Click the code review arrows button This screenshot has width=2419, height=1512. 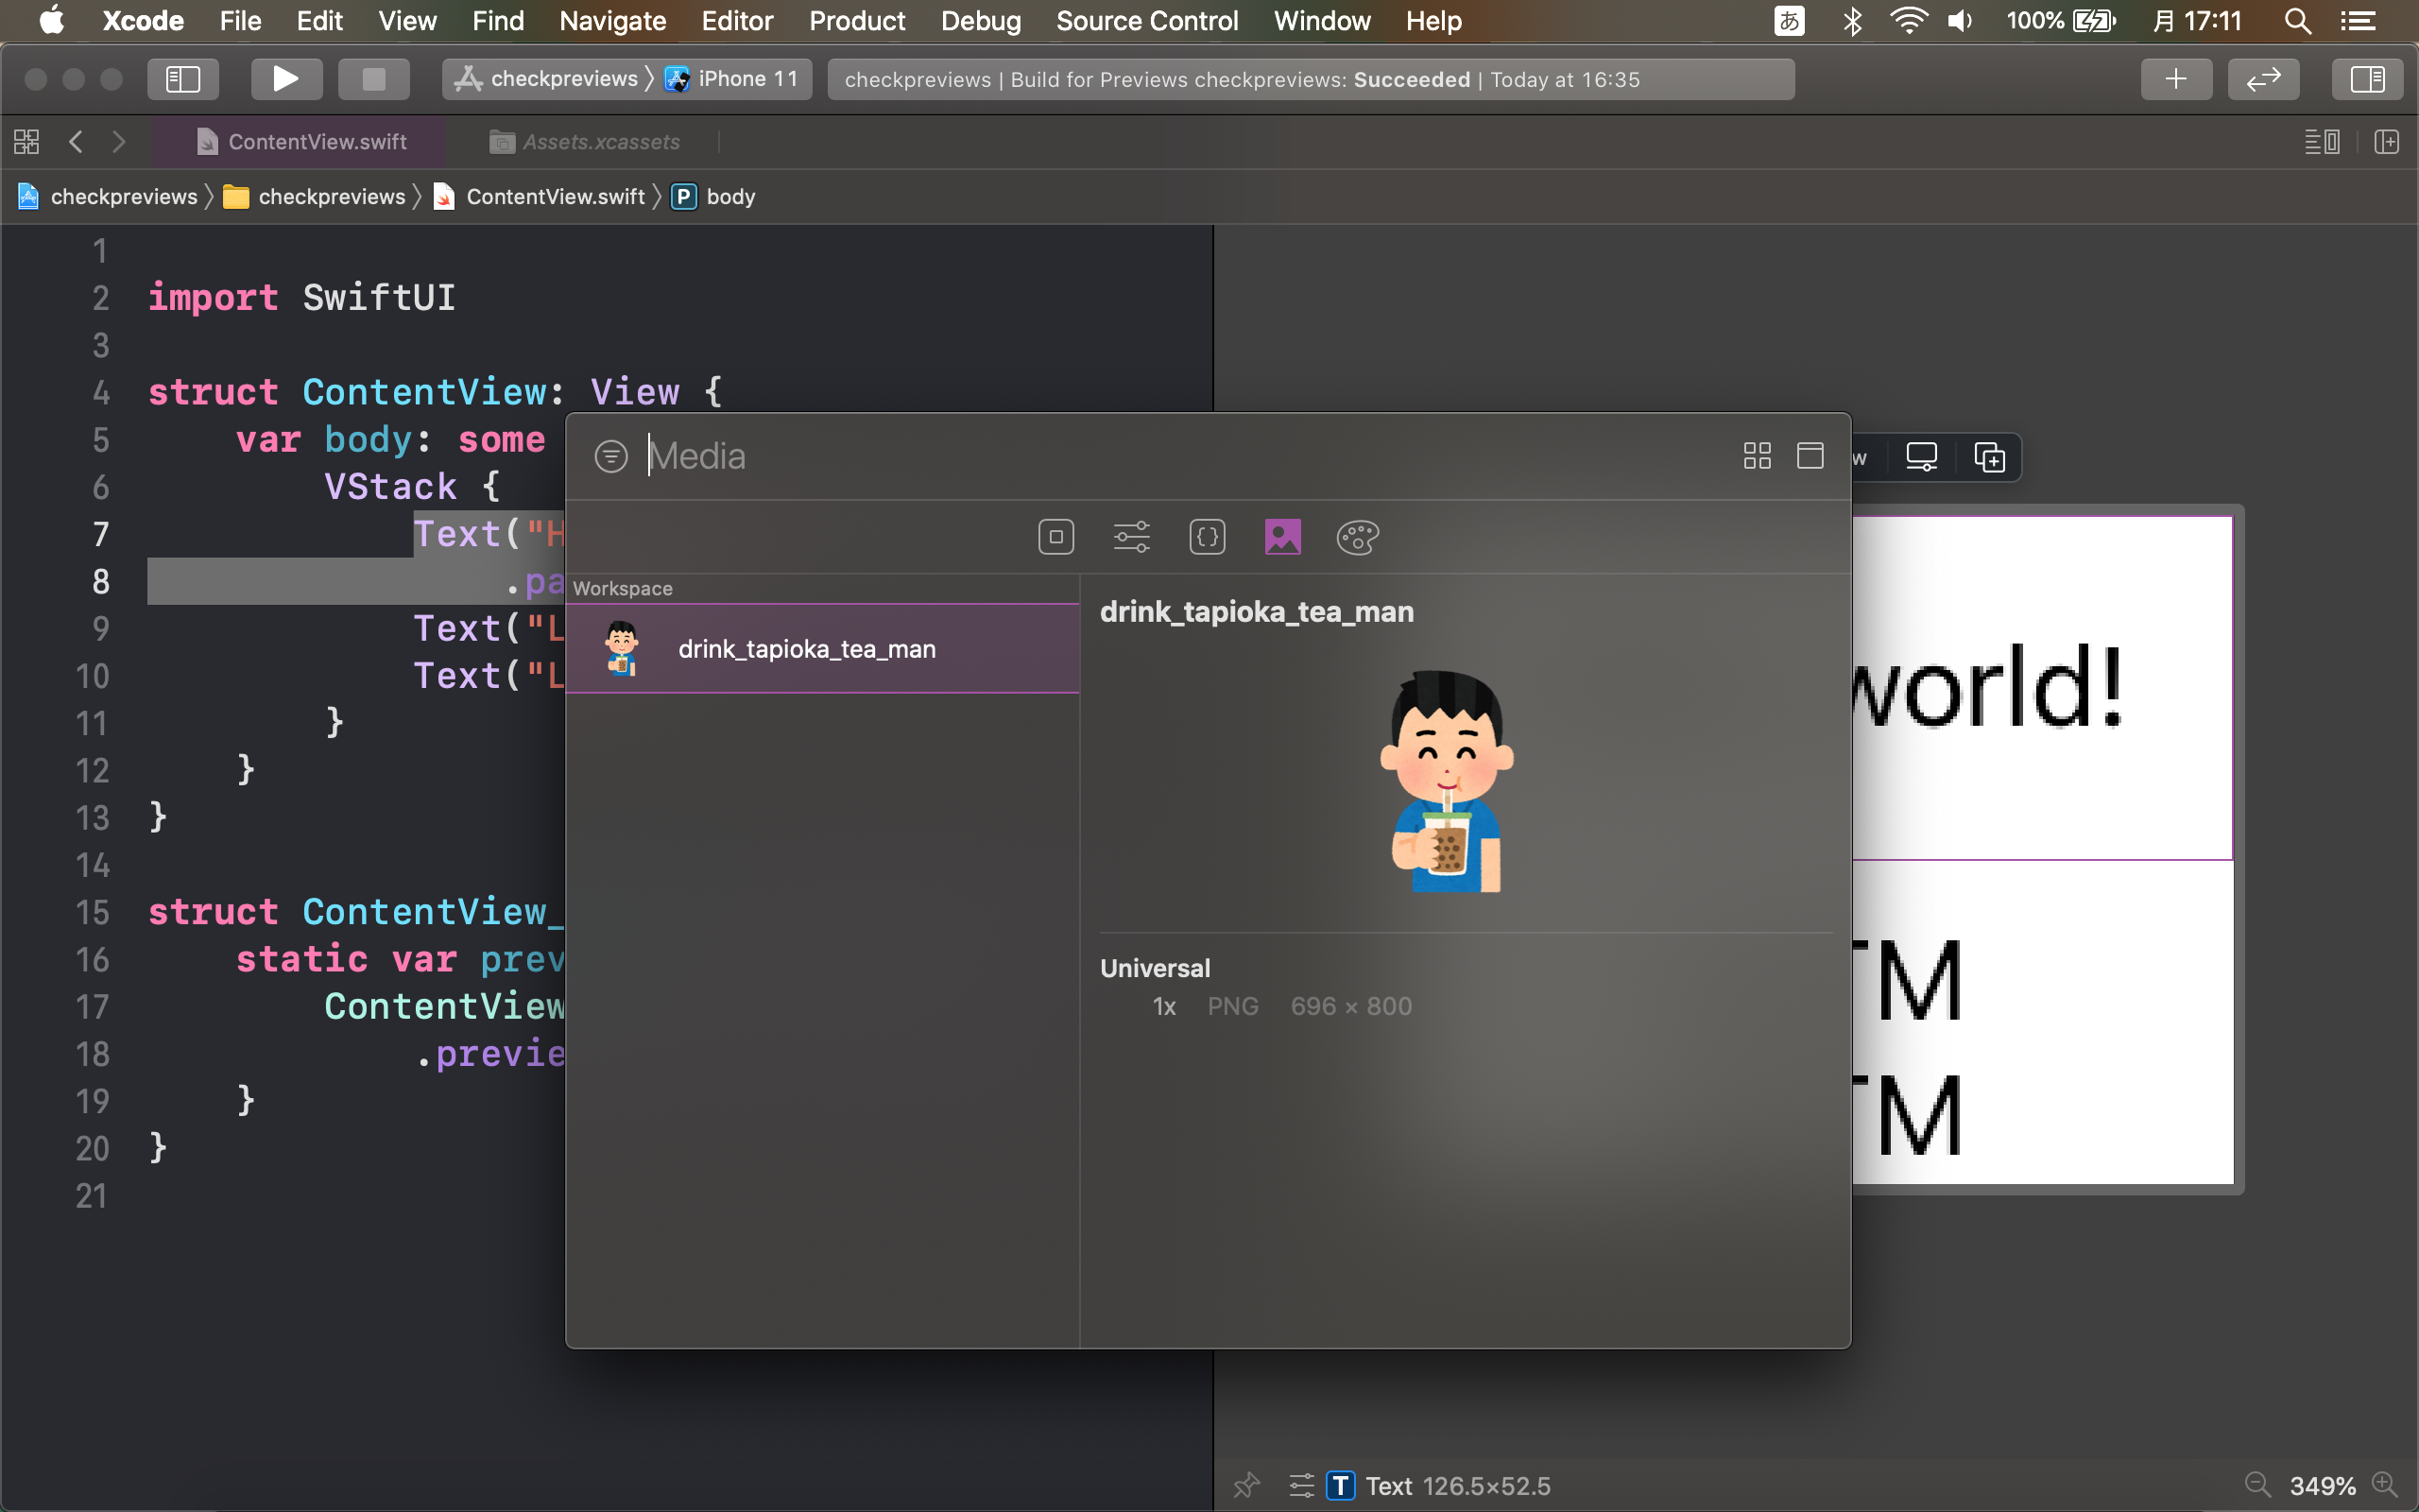[x=2262, y=79]
